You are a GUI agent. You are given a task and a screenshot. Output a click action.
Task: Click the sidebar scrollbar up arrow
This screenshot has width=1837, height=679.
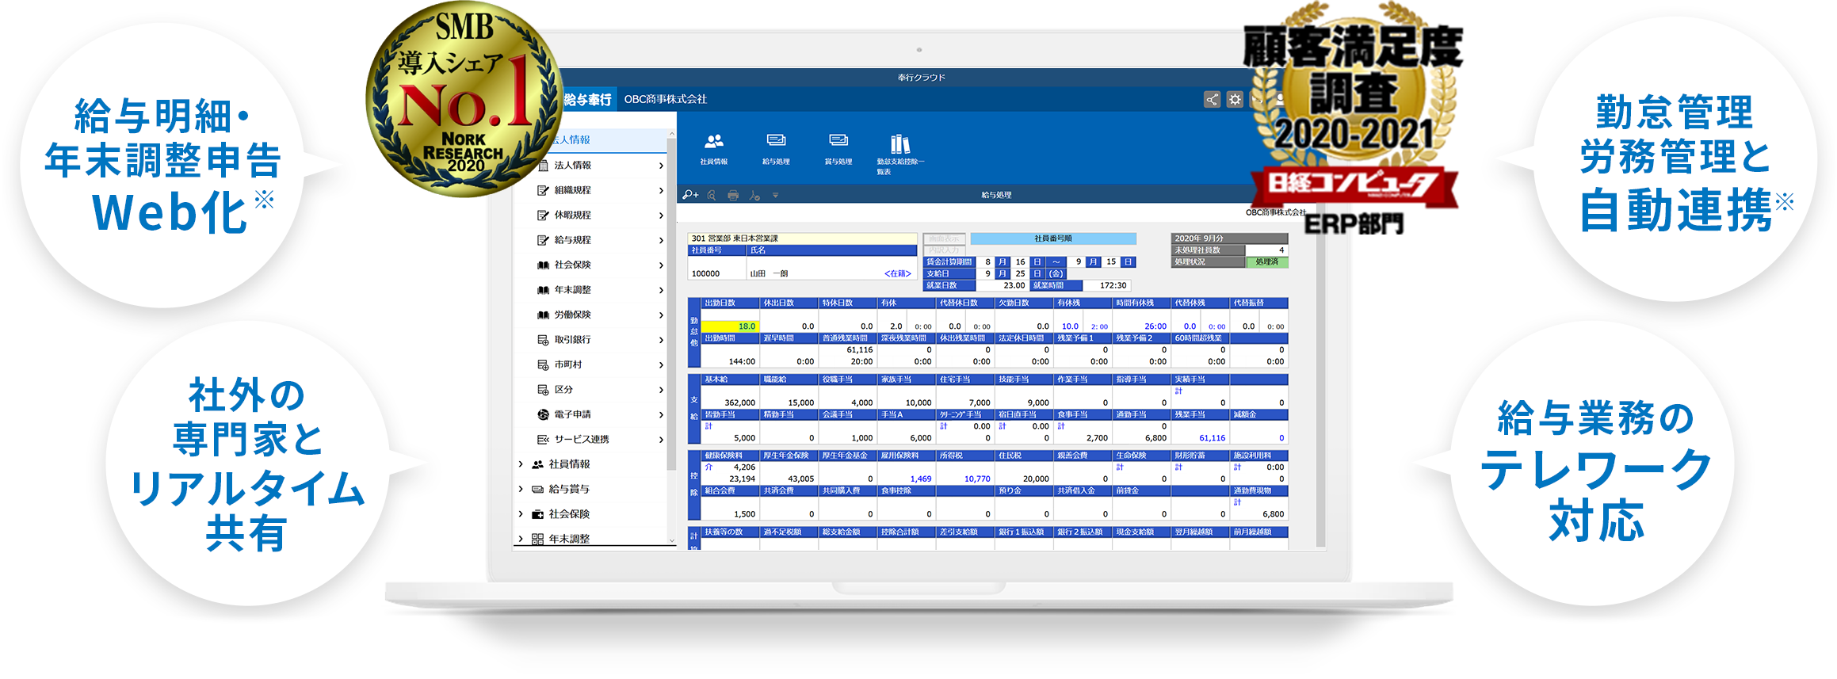pos(671,134)
